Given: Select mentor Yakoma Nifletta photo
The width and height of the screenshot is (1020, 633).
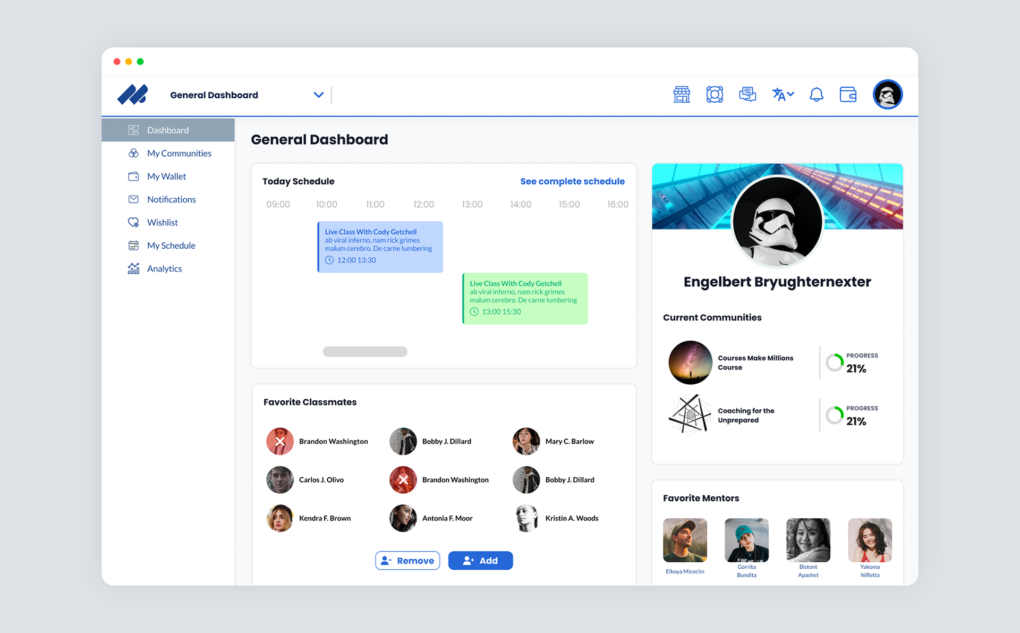Looking at the screenshot, I should (x=870, y=540).
